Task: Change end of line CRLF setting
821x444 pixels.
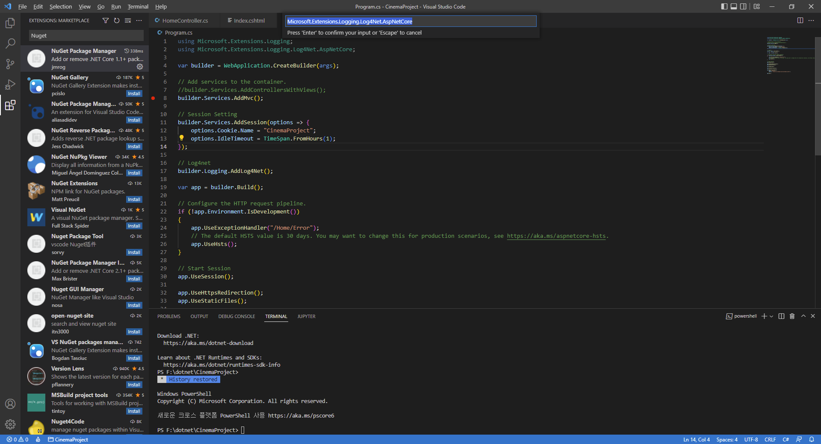Action: [x=770, y=439]
